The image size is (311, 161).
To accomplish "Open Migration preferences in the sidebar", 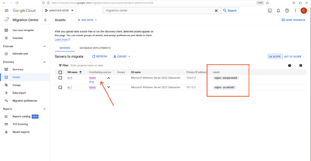I will point(25,101).
